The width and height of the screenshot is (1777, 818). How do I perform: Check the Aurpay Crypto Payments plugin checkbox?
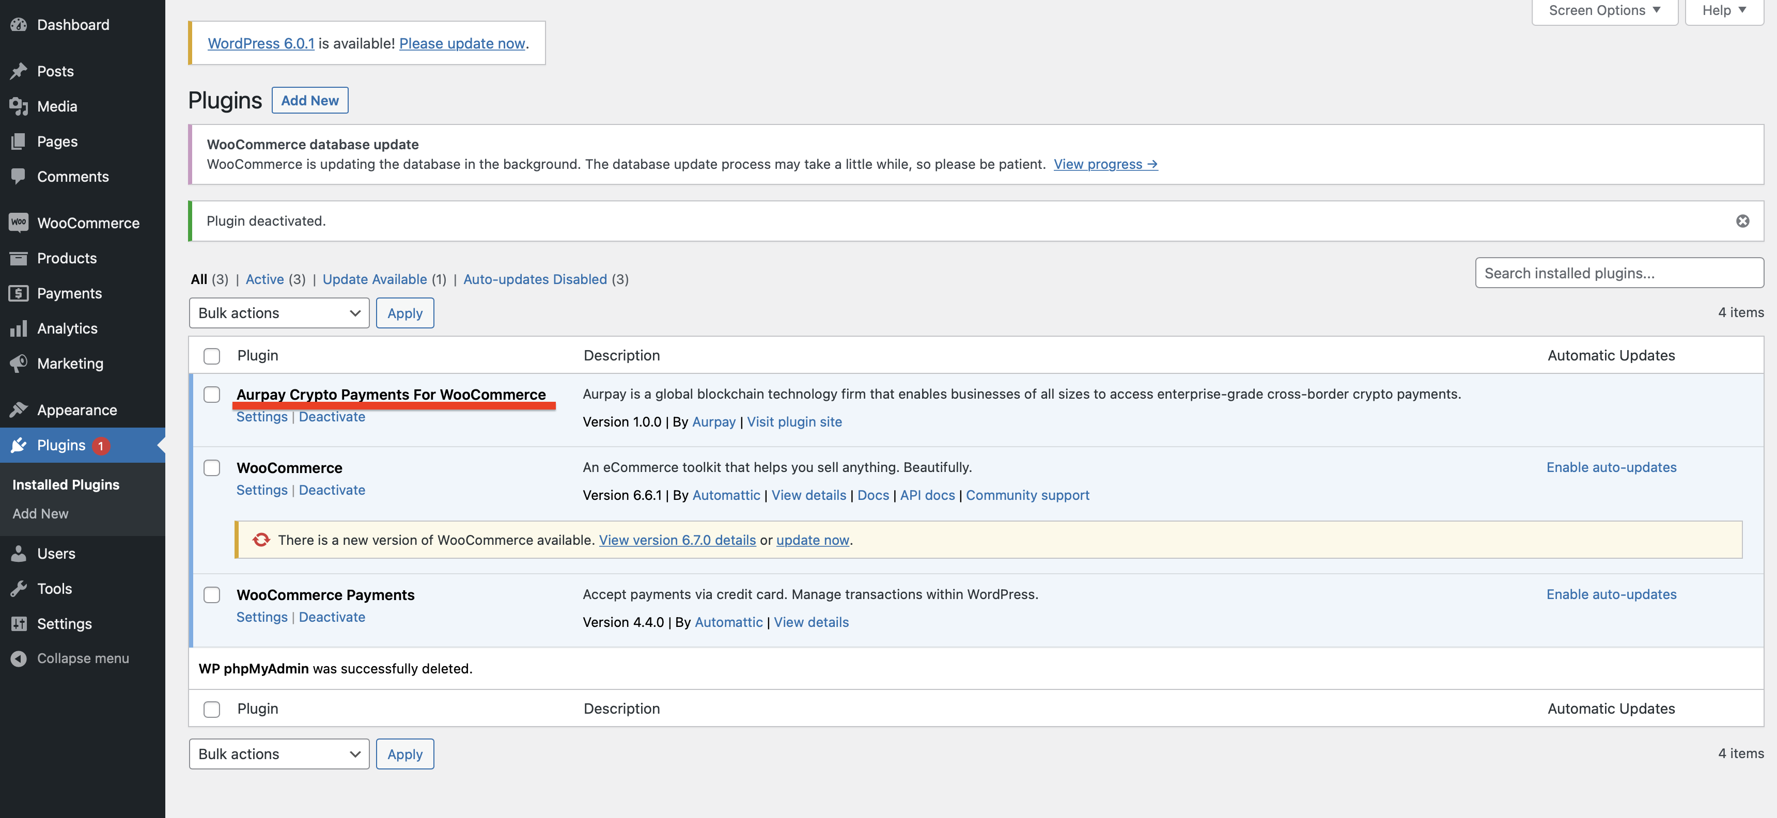click(212, 395)
